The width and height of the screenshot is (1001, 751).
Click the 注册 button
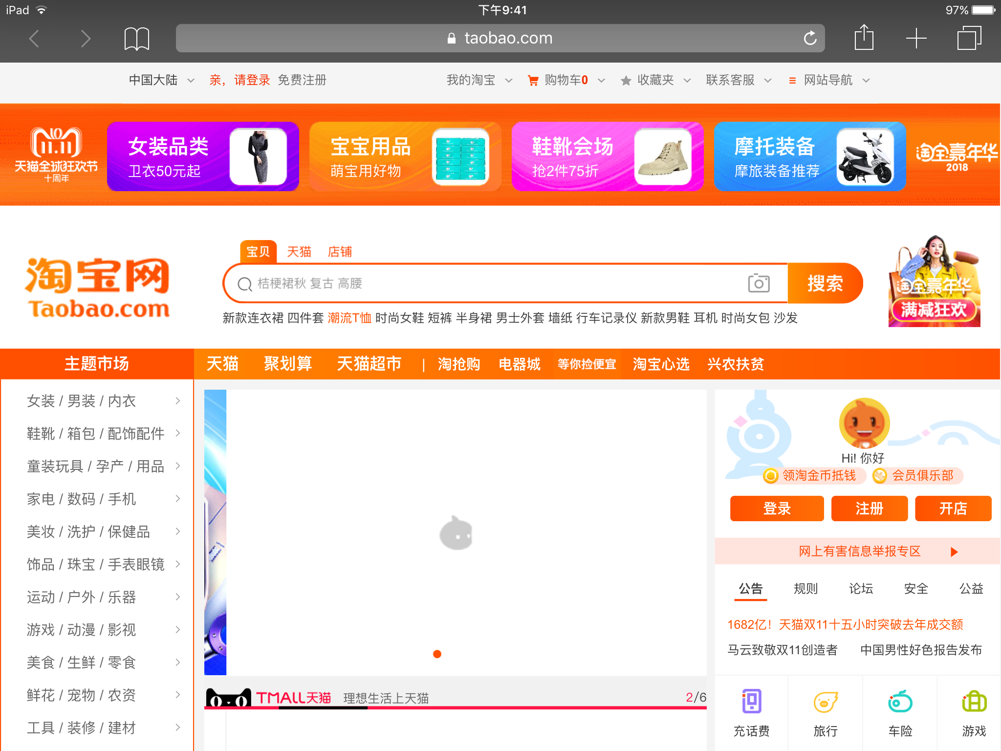tap(869, 508)
